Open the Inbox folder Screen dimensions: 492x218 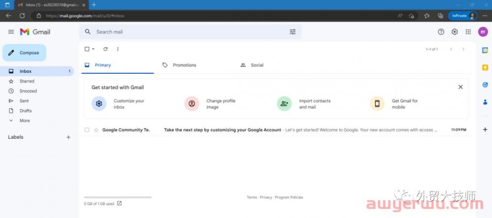coord(37,71)
